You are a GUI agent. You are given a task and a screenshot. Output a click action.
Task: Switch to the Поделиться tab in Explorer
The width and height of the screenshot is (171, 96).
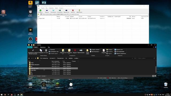[43, 47]
